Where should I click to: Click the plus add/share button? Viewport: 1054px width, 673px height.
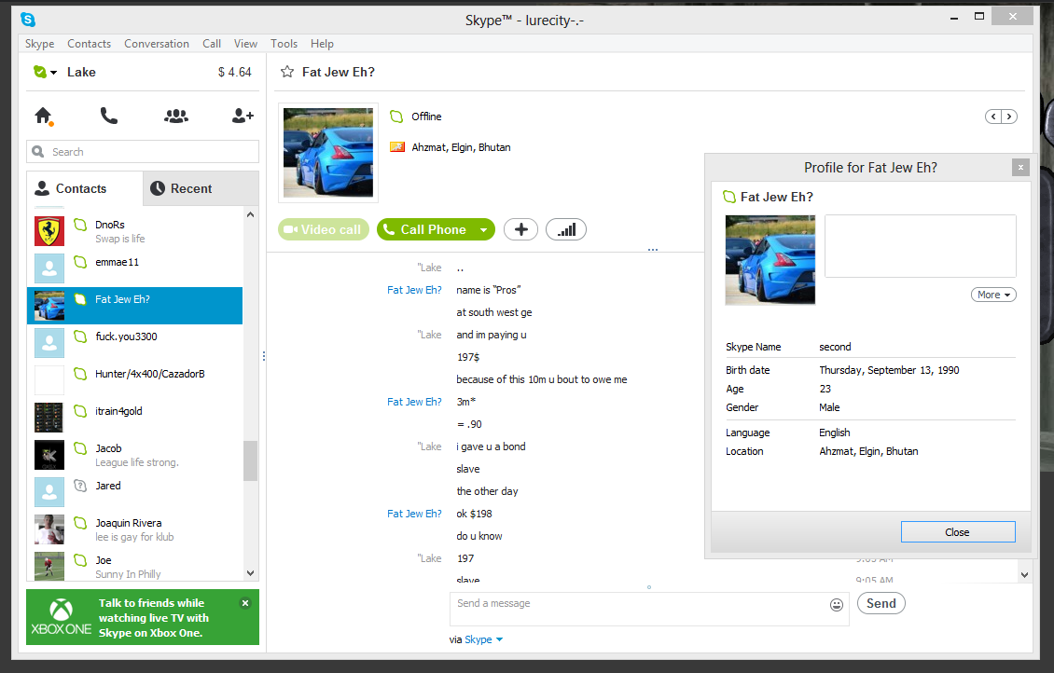521,229
